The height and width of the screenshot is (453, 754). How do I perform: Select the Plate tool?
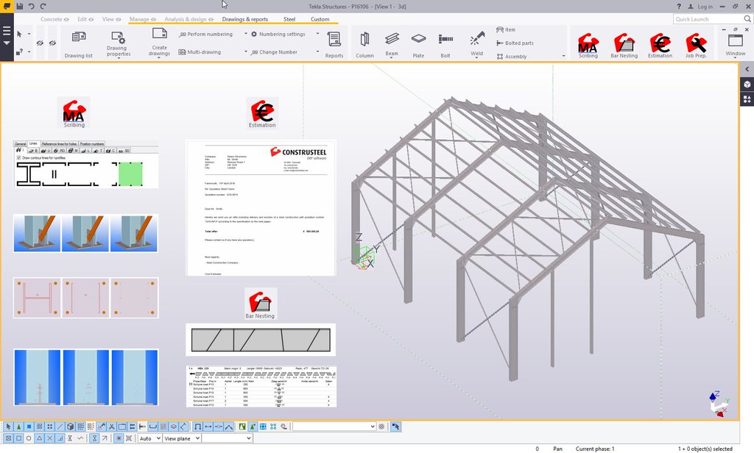tap(418, 45)
